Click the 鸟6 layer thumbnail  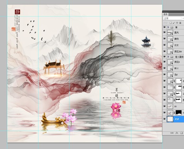(170, 74)
